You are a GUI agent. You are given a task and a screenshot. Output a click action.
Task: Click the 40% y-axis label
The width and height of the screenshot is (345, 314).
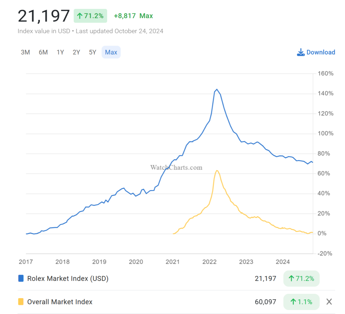coord(324,193)
